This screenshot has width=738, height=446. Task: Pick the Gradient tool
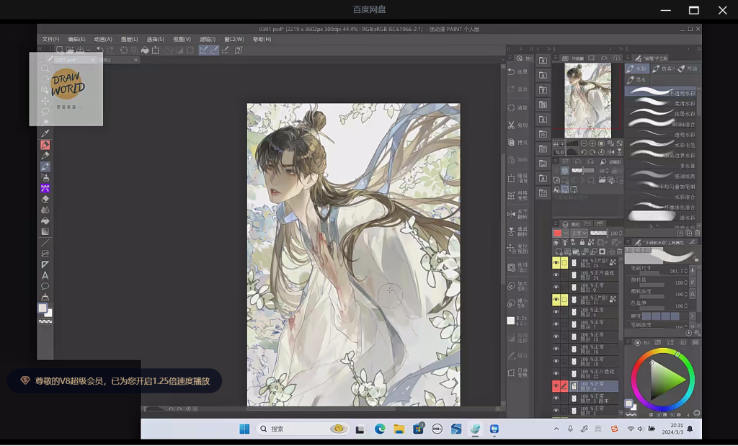click(x=45, y=231)
